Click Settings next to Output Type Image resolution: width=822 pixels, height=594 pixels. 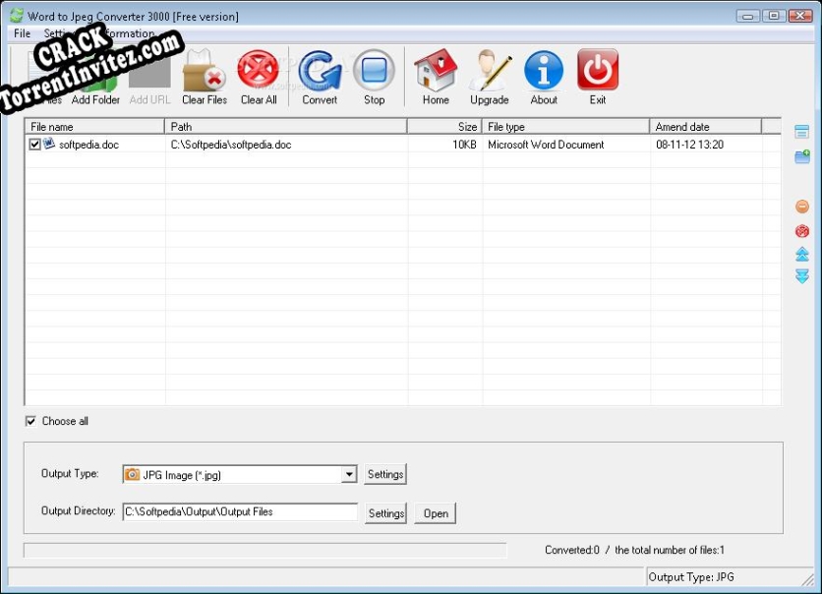(x=384, y=473)
